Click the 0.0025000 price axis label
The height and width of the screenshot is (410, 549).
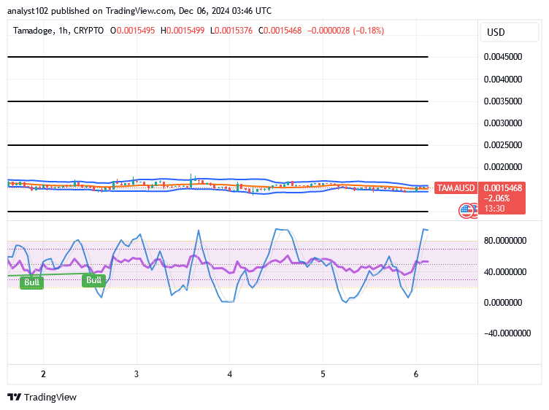coord(503,145)
